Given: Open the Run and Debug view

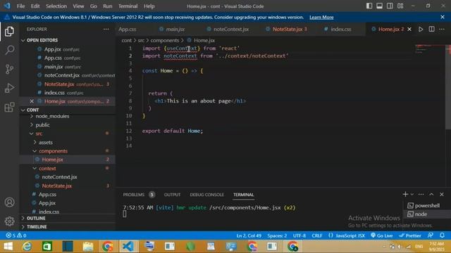Looking at the screenshot, I should [x=9, y=88].
